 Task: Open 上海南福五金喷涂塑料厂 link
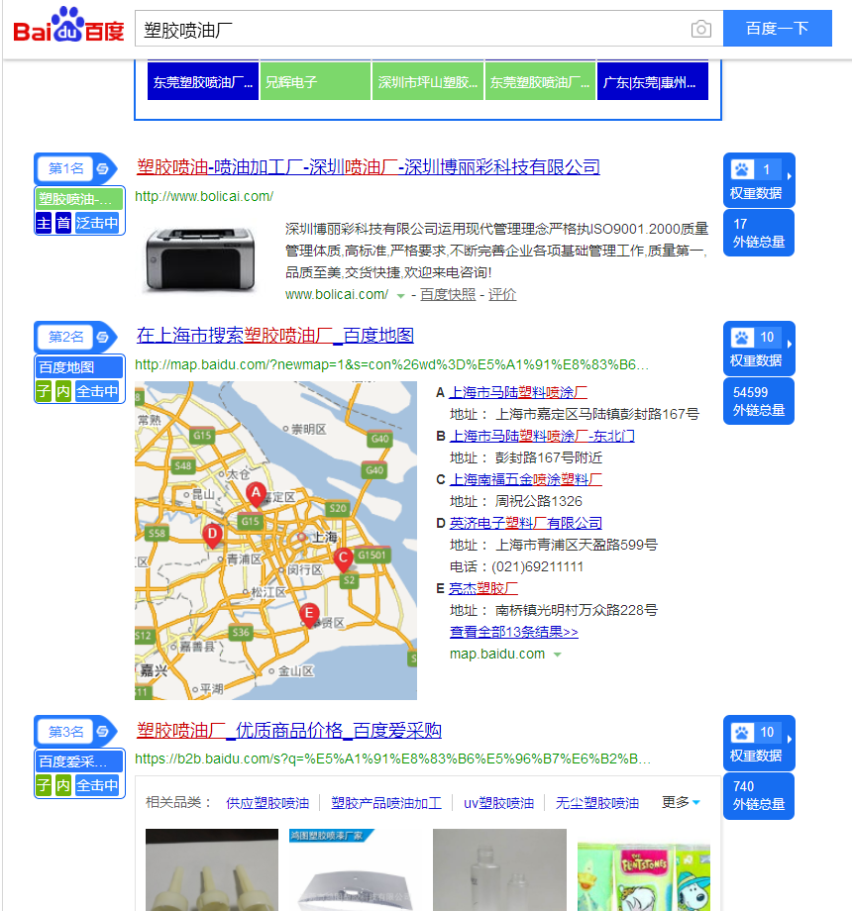(525, 479)
